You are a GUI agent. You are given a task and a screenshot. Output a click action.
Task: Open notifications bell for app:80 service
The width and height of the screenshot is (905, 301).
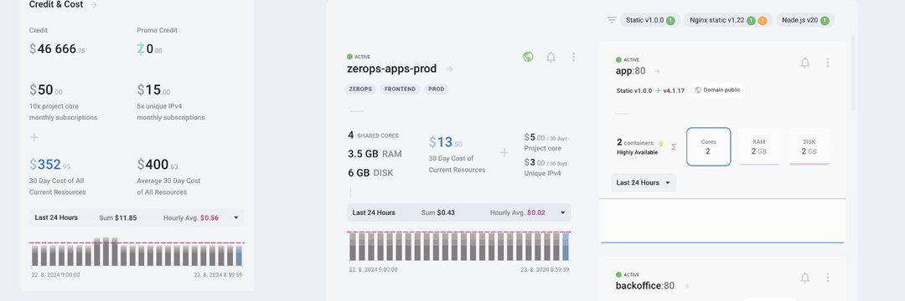(x=804, y=63)
